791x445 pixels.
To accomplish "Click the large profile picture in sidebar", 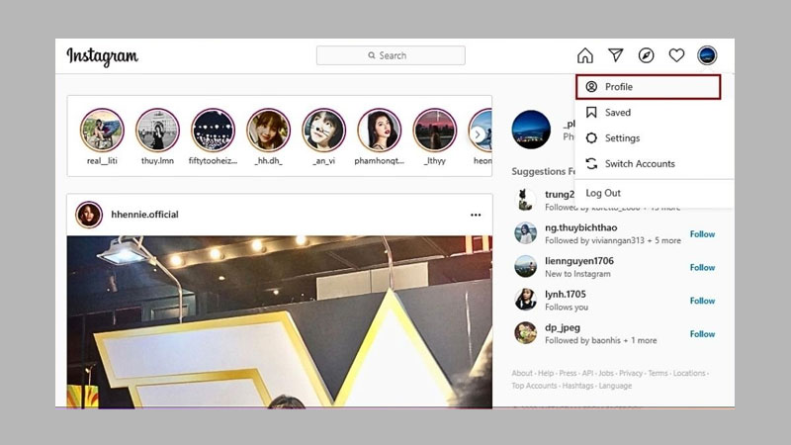I will pos(531,130).
